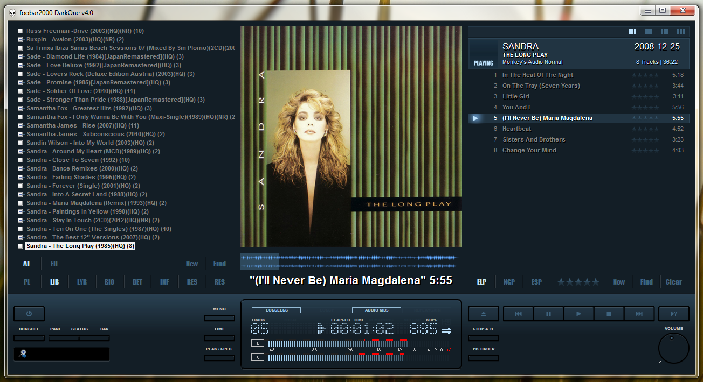Rate Little Girl using its star icons
The width and height of the screenshot is (703, 382).
click(x=645, y=96)
